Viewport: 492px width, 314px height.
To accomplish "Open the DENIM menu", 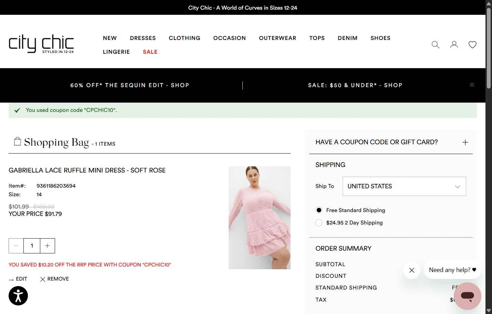I will pyautogui.click(x=348, y=38).
